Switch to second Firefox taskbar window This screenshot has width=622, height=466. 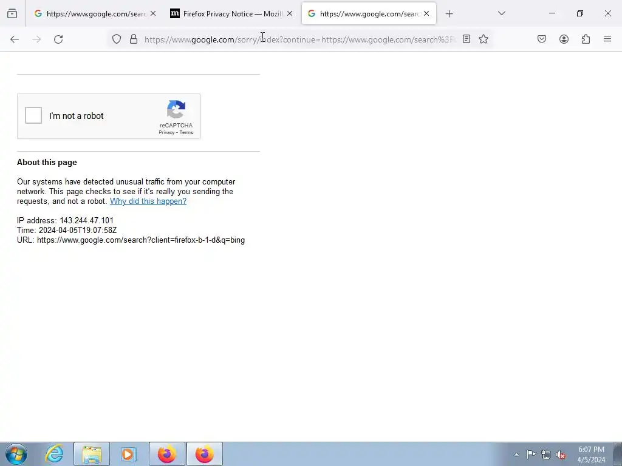[204, 454]
